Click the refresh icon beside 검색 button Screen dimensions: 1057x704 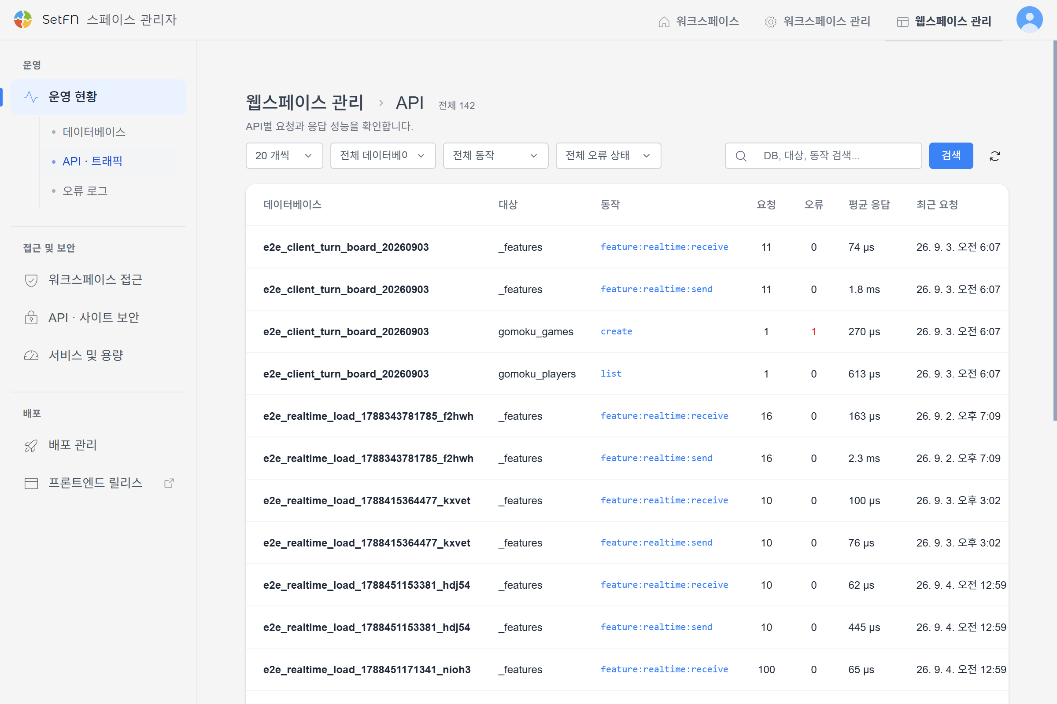(x=994, y=156)
